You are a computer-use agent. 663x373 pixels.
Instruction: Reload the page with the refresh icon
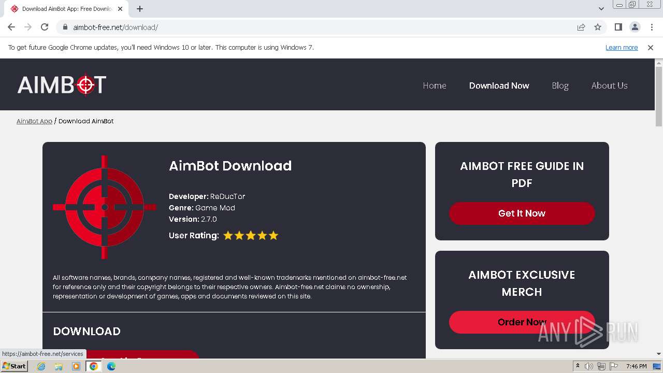point(45,27)
